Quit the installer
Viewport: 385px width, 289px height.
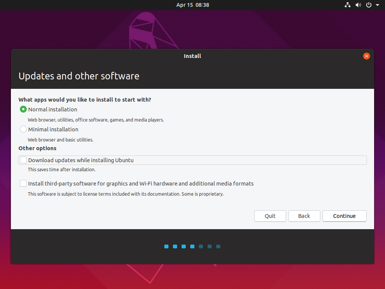point(270,216)
